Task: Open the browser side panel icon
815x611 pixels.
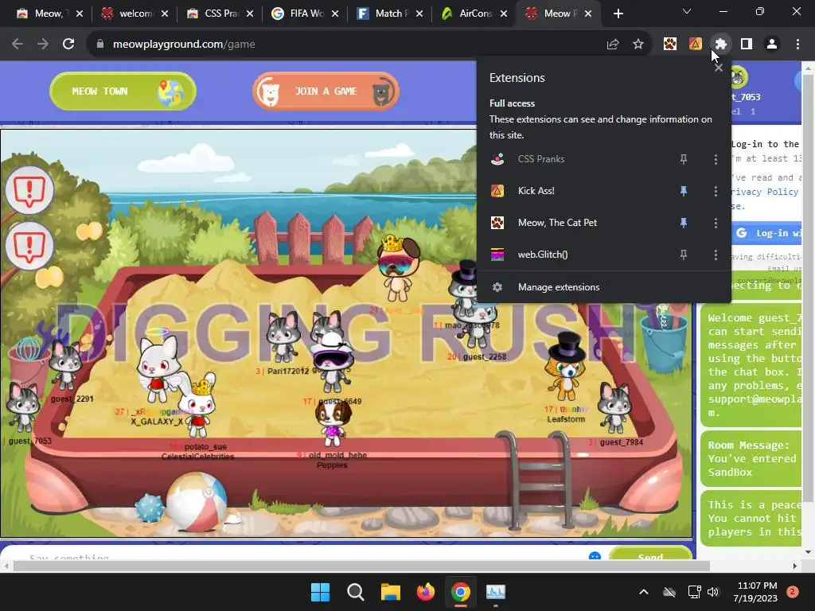Action: 747,45
